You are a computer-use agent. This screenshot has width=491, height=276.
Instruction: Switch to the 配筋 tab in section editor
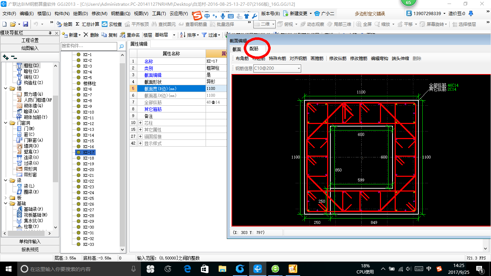pos(254,49)
